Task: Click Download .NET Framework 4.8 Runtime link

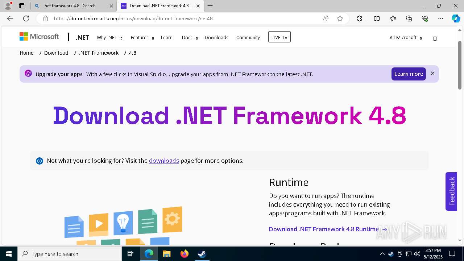Action: click(328, 229)
